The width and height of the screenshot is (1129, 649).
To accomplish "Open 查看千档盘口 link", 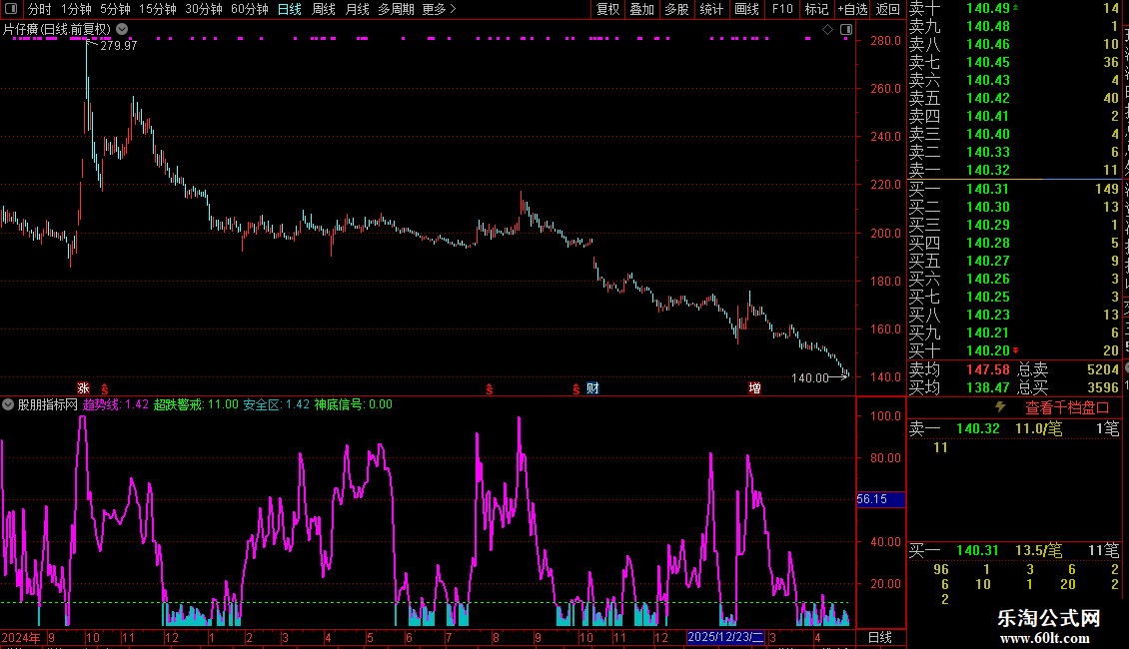I will pyautogui.click(x=1066, y=408).
